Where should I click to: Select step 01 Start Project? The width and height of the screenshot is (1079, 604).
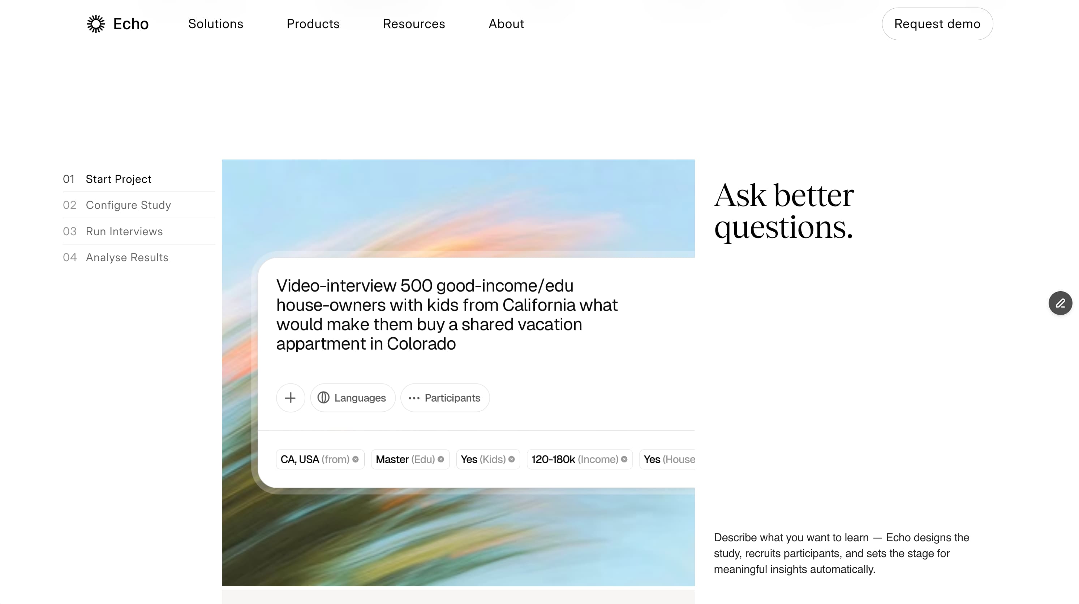tap(119, 179)
